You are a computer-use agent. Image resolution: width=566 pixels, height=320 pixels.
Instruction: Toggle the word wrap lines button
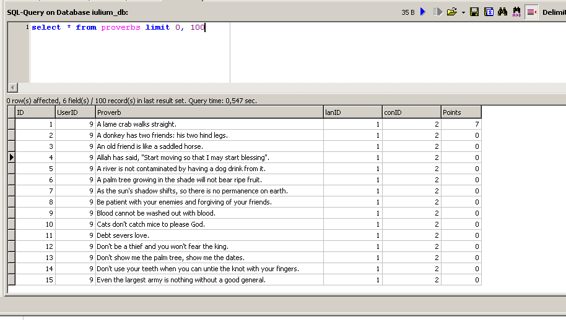pyautogui.click(x=531, y=12)
